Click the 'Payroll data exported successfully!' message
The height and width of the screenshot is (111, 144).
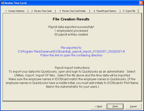[71, 27]
